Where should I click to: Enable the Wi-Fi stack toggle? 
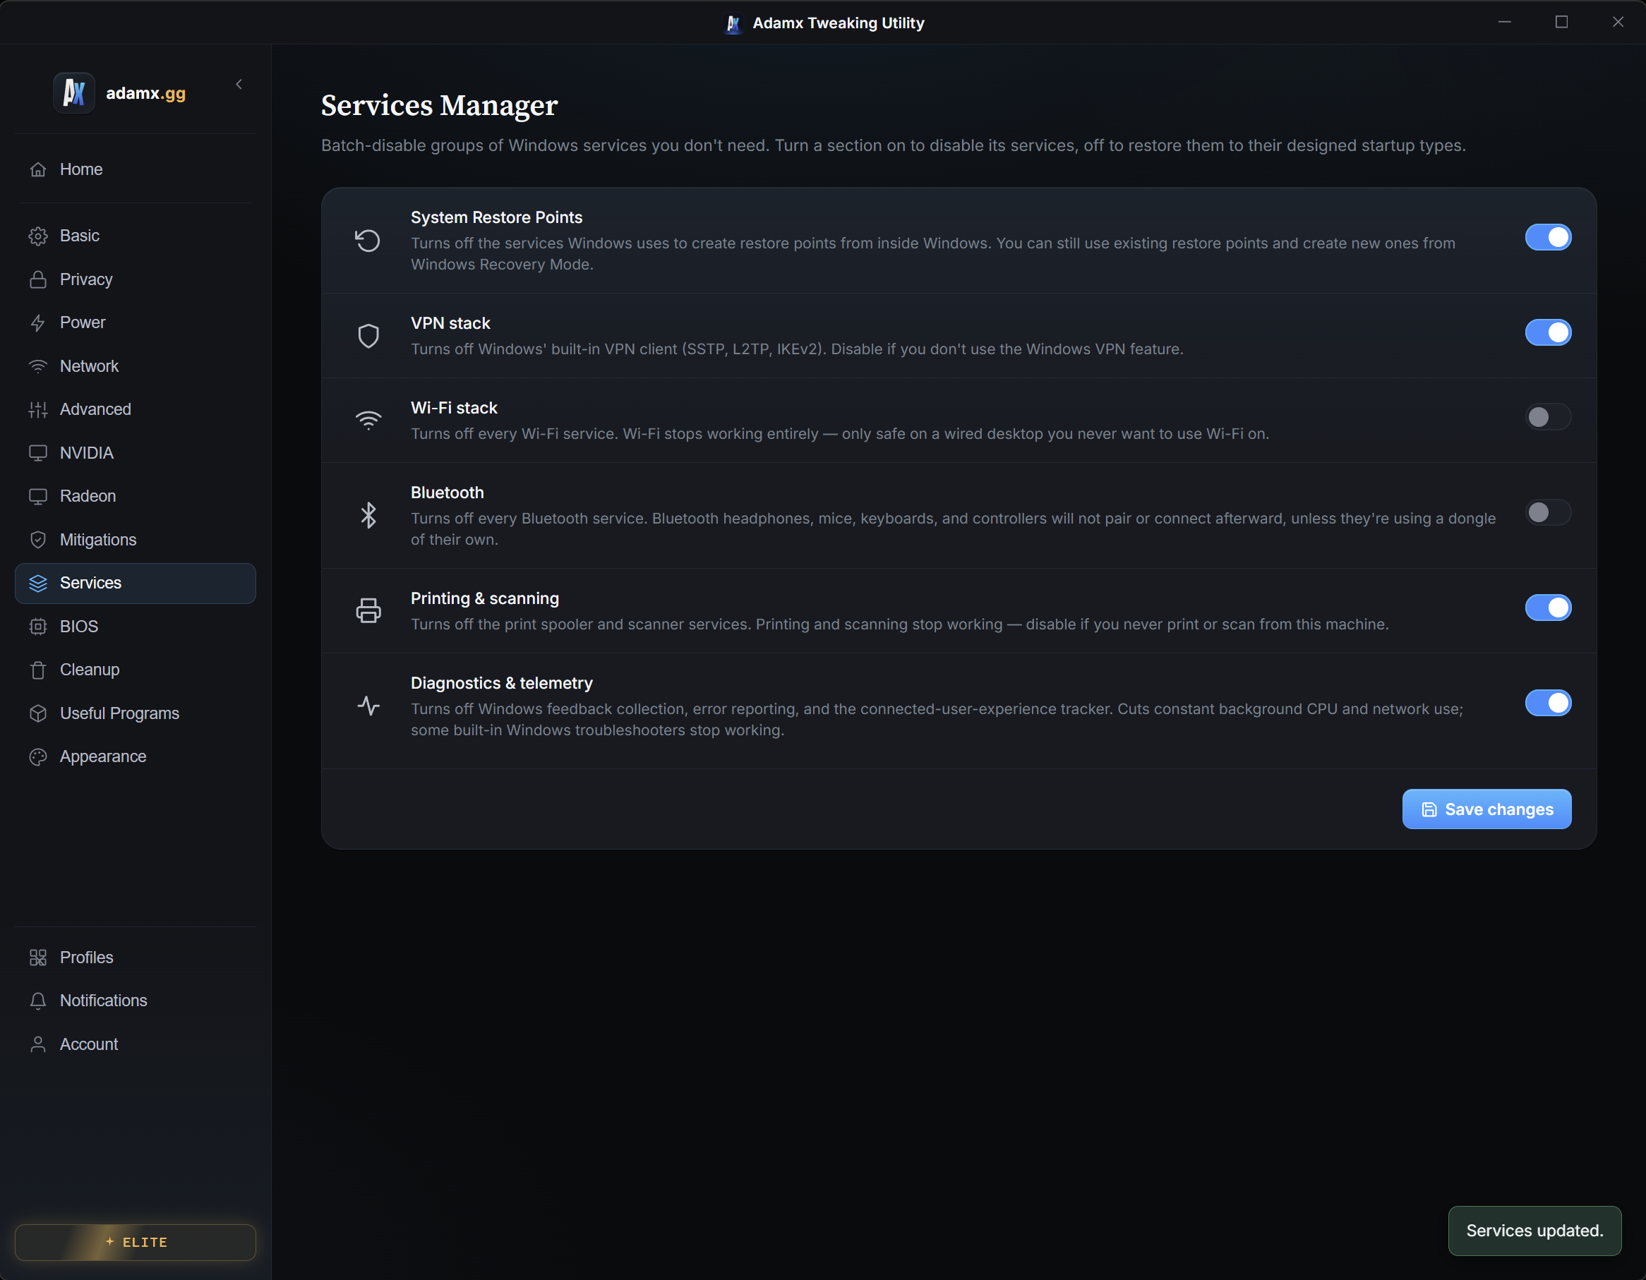[x=1548, y=416]
